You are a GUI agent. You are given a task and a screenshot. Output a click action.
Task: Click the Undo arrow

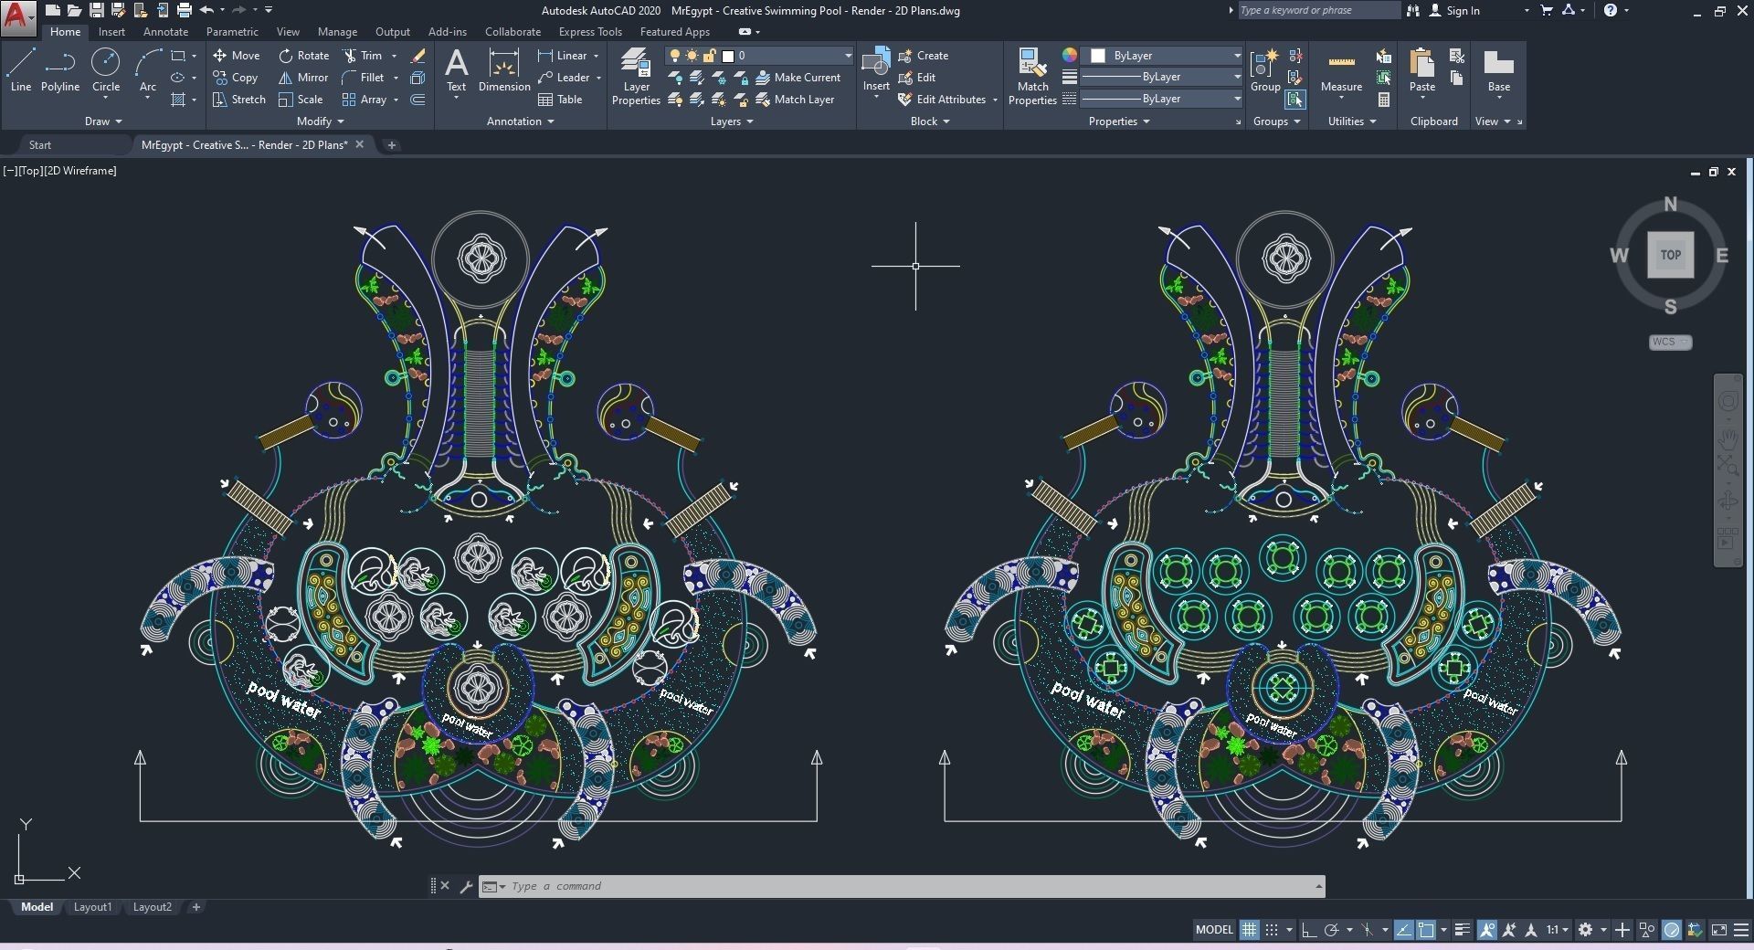[x=206, y=10]
